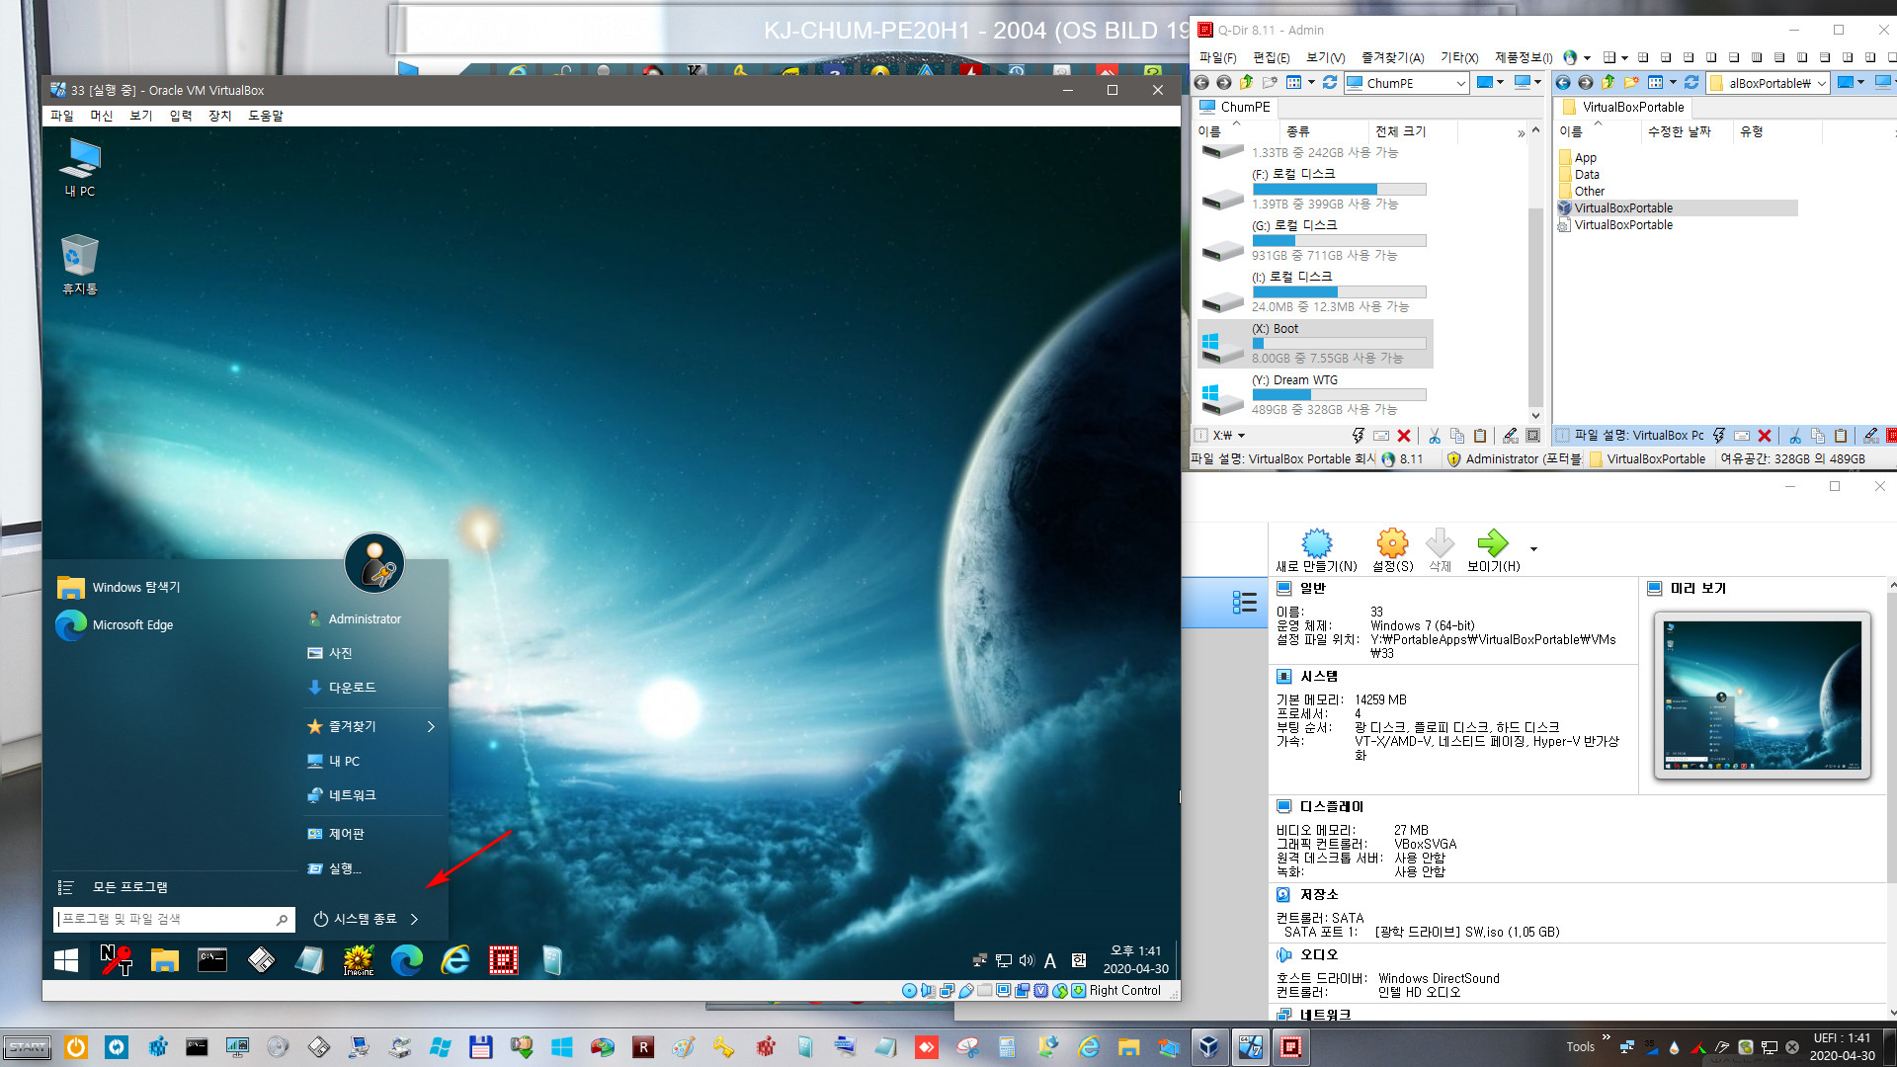The height and width of the screenshot is (1067, 1897).
Task: Click Microsoft Edge in VM start menu
Action: coord(115,624)
